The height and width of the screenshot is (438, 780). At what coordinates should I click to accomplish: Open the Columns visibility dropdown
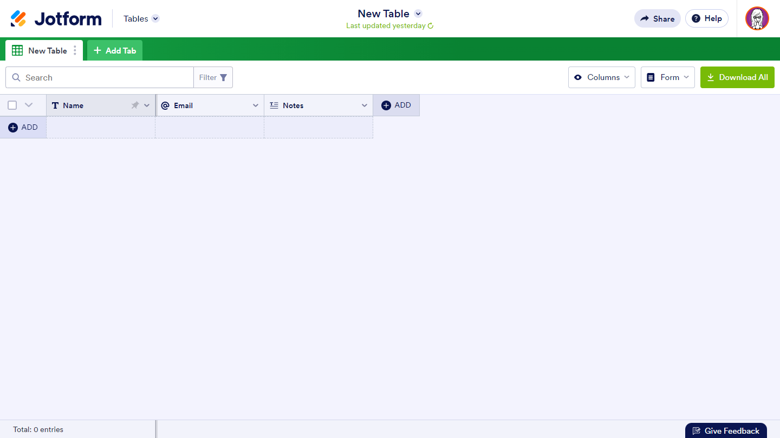[602, 77]
